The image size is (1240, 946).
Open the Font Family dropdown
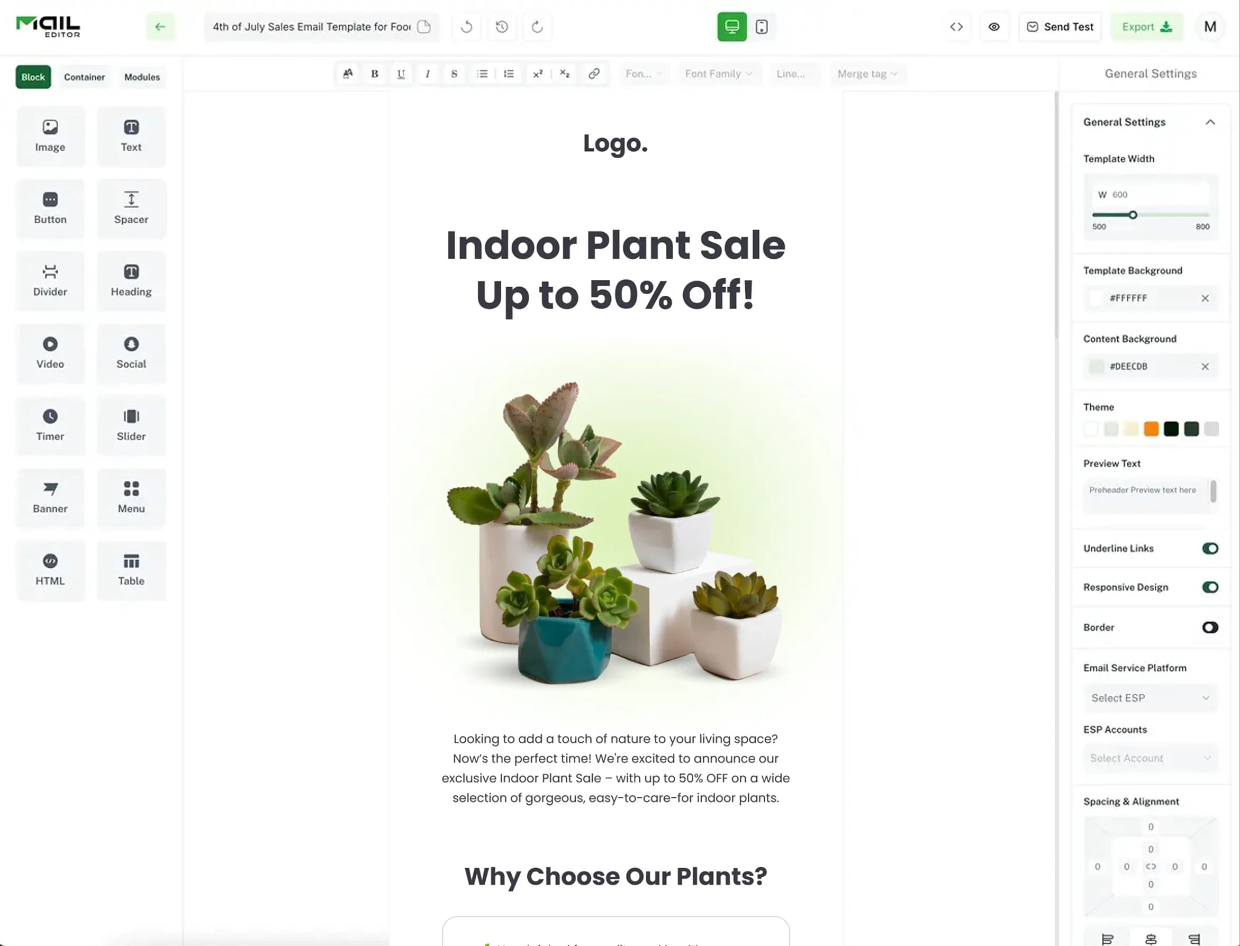(x=719, y=74)
